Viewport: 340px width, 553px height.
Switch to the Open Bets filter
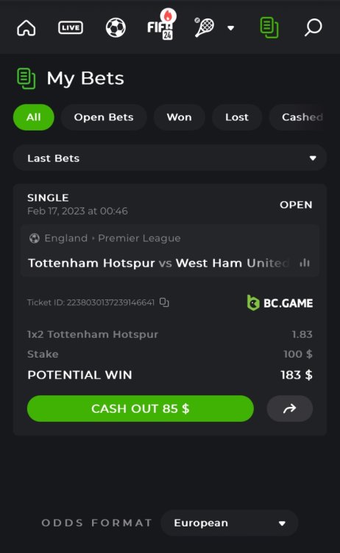point(104,117)
